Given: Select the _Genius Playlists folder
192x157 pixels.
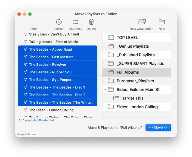Looking at the screenshot, I should (x=137, y=46).
